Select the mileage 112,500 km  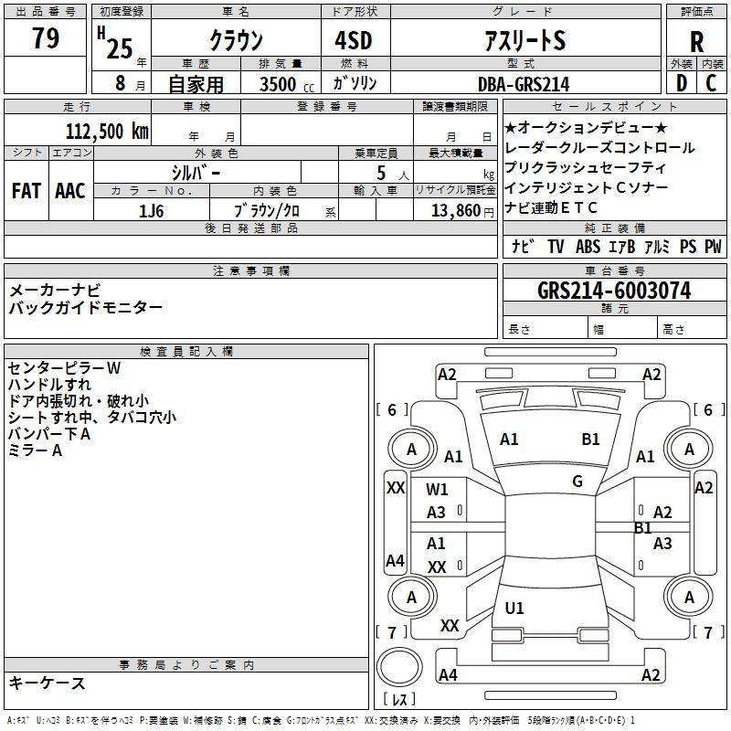[x=107, y=131]
